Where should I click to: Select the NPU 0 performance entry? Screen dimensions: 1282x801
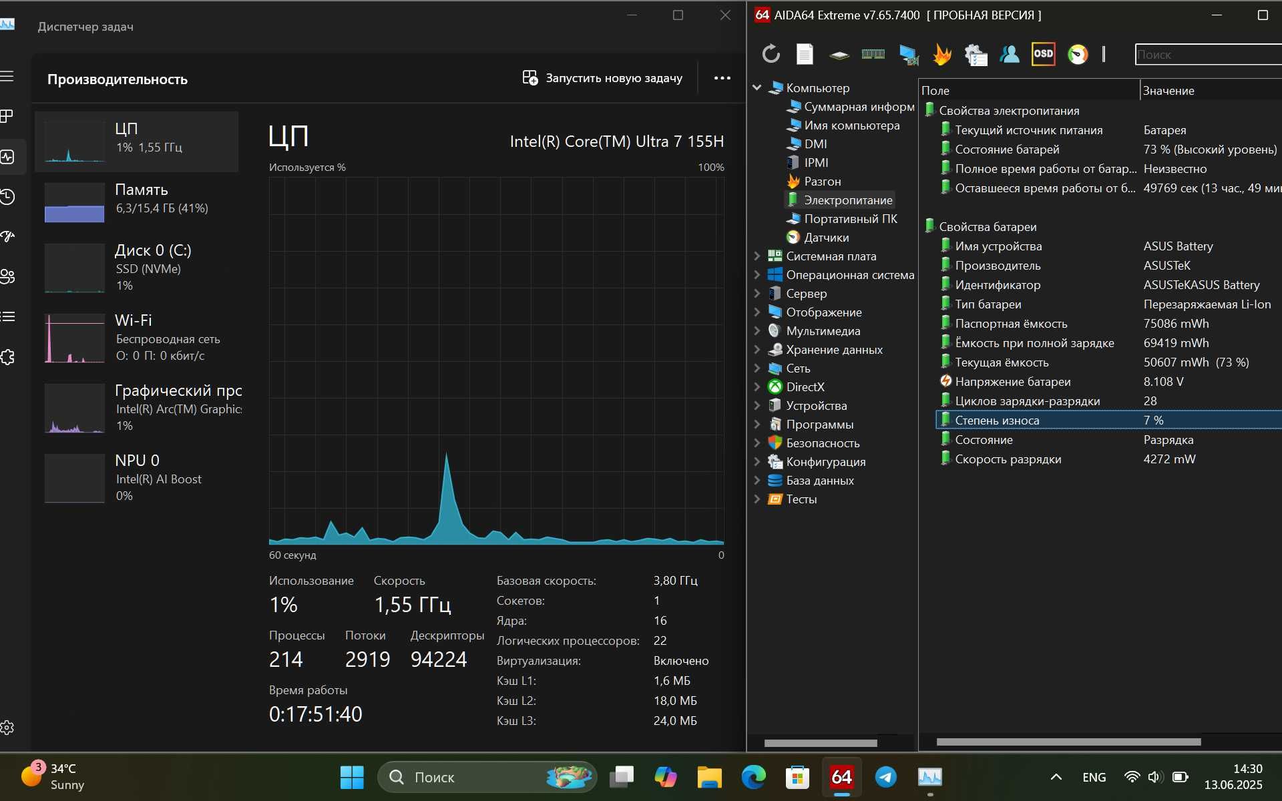pyautogui.click(x=136, y=477)
